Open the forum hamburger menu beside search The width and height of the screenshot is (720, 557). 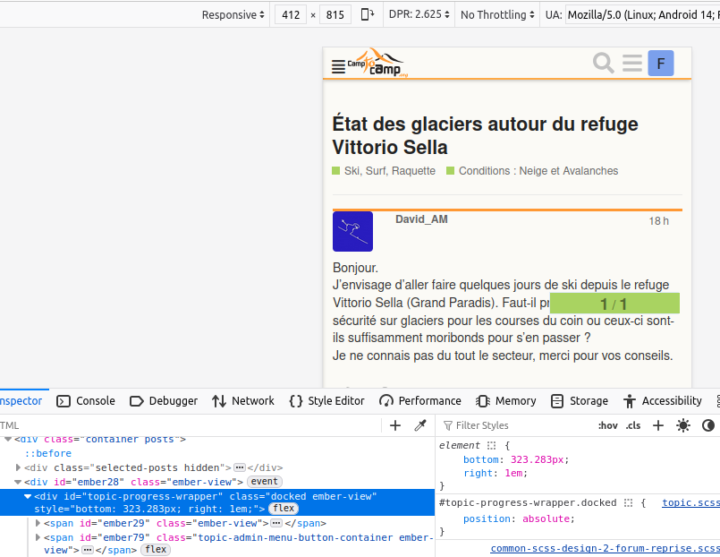click(632, 63)
